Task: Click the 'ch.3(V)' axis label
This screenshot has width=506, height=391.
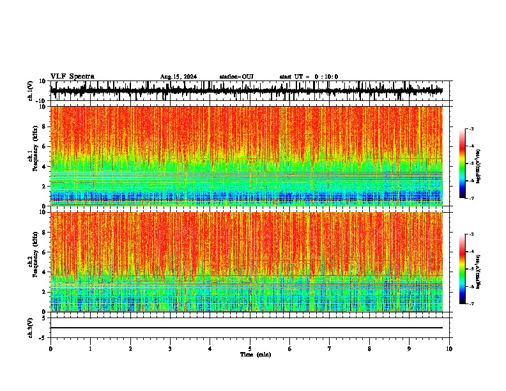Action: [x=31, y=328]
